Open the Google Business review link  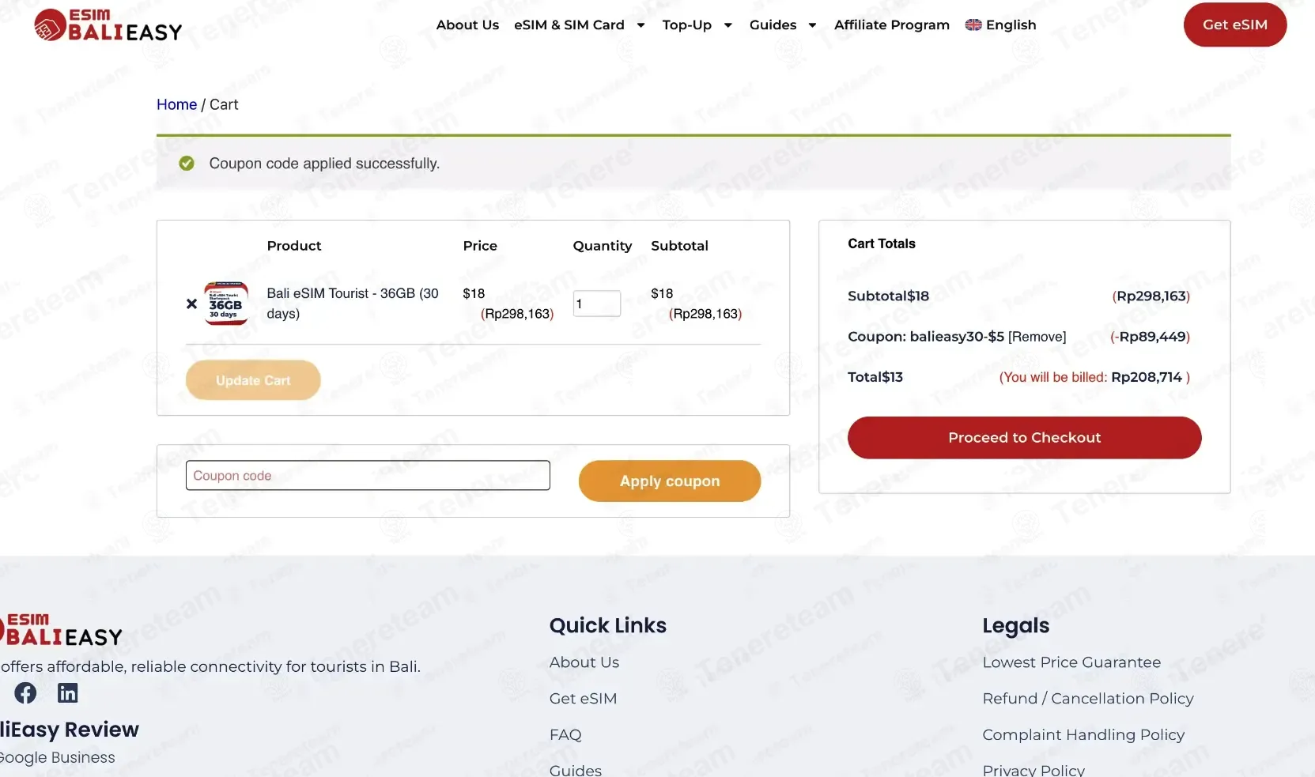(x=58, y=757)
